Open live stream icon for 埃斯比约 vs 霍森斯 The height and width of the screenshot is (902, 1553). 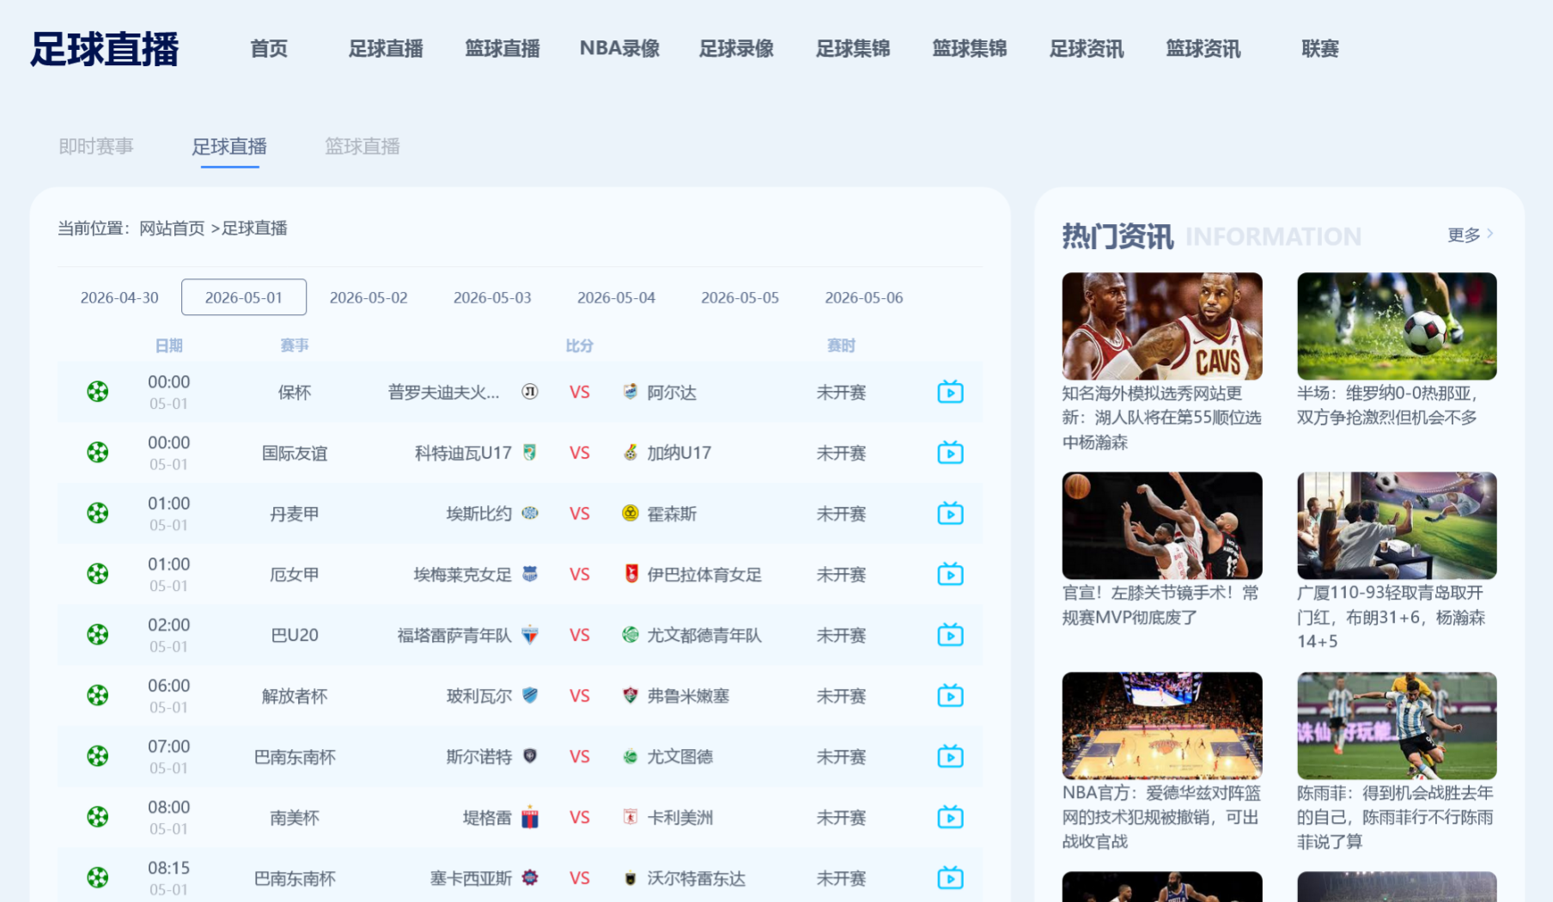(950, 514)
